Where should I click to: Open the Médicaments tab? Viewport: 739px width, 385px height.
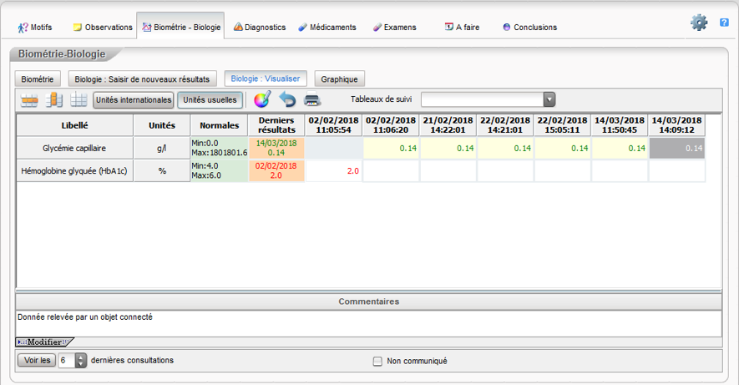[326, 28]
